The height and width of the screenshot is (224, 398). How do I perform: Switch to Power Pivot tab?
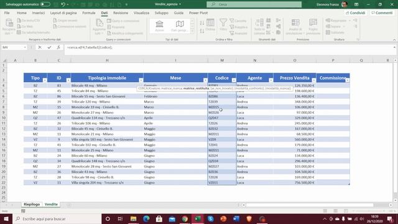pyautogui.click(x=198, y=12)
